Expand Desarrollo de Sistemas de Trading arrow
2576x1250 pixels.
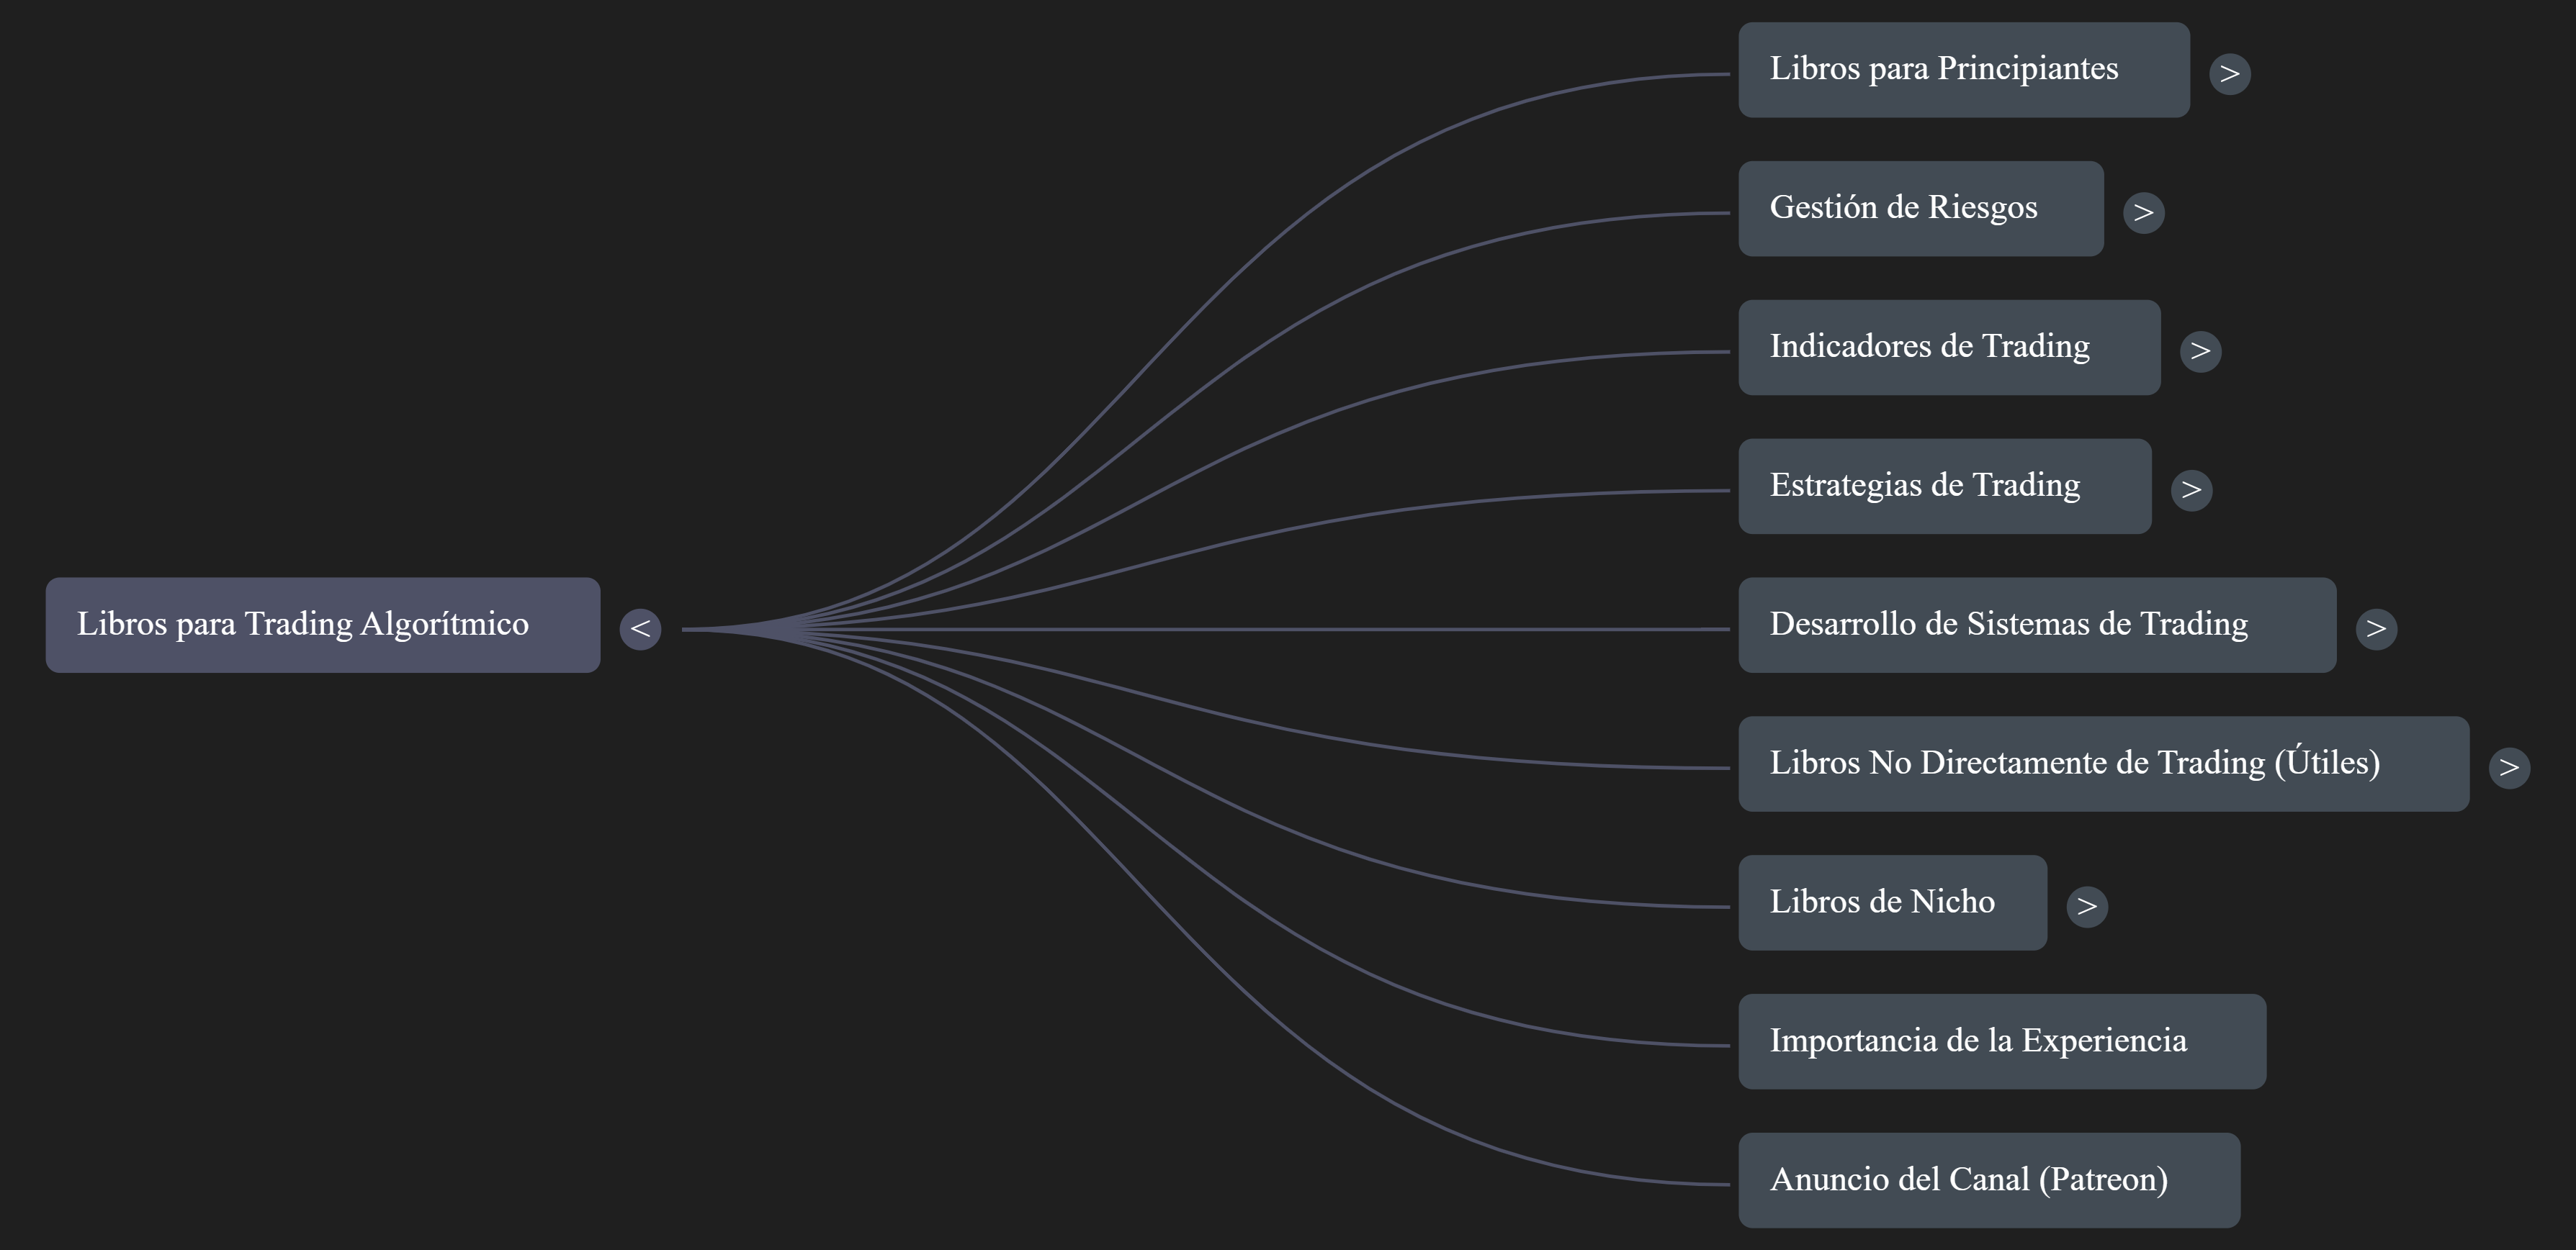coord(2376,630)
